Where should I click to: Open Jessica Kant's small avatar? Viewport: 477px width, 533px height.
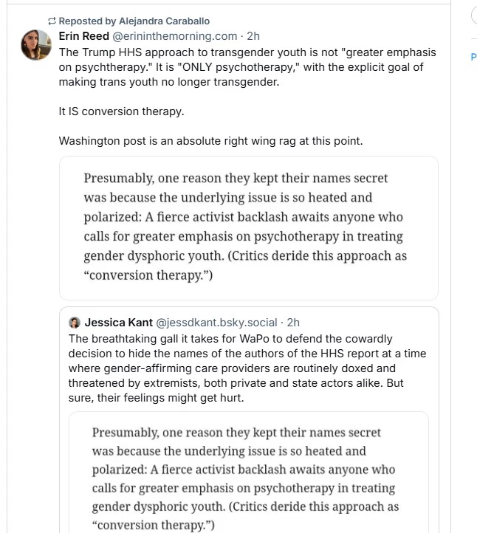click(x=75, y=323)
